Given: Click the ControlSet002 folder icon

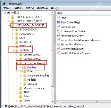Looking at the screenshot, I should [21, 59].
